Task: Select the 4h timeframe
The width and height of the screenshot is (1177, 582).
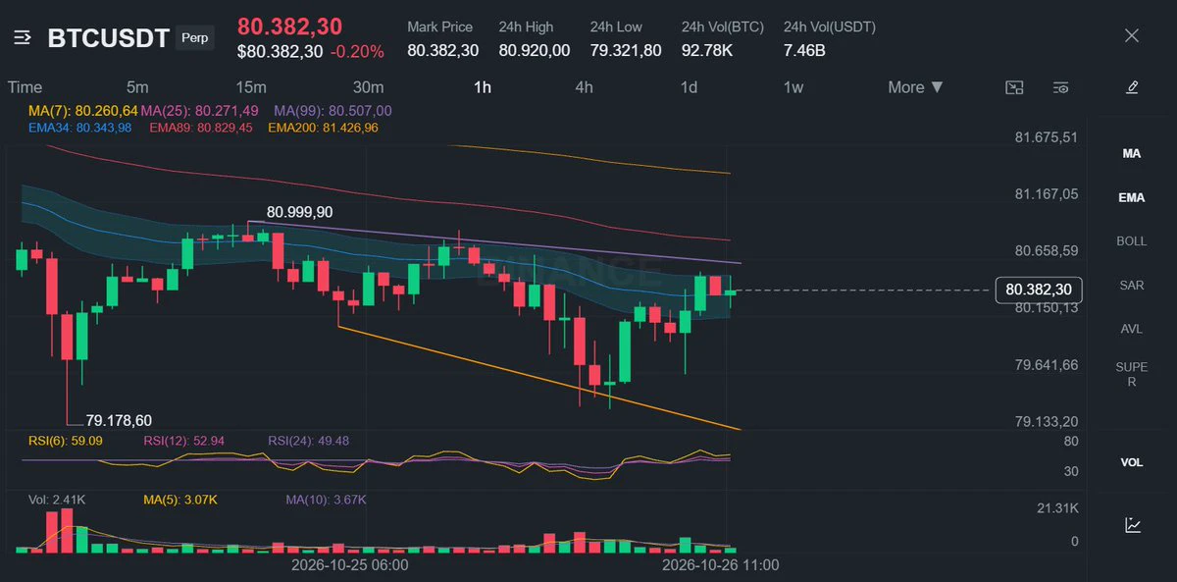Action: [x=584, y=87]
